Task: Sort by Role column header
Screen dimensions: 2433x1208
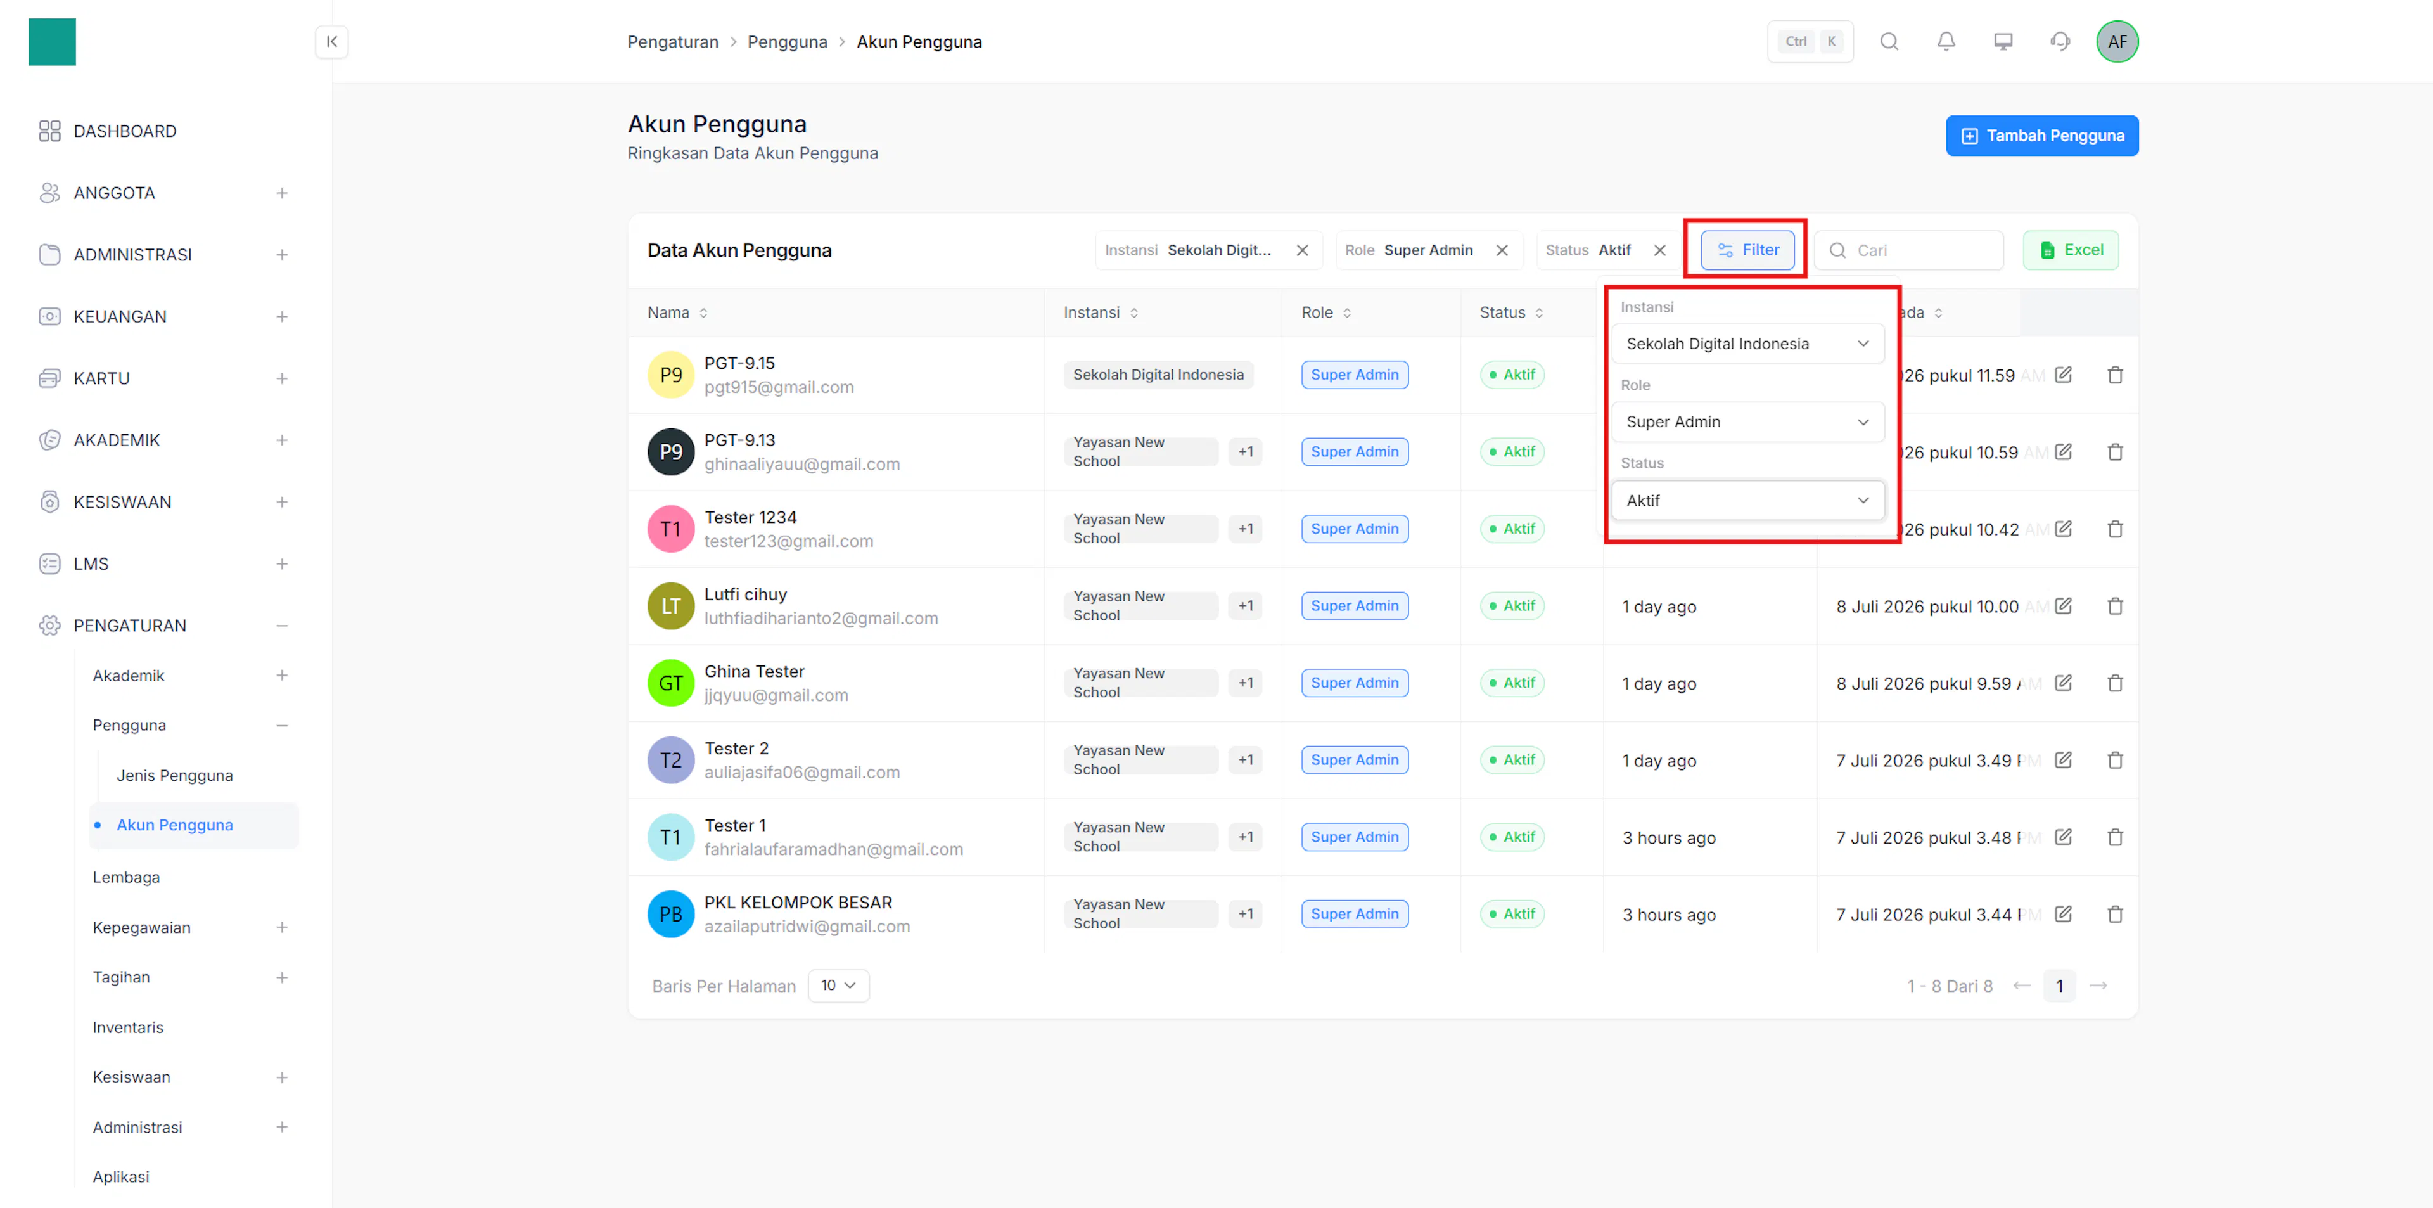Action: (1326, 312)
